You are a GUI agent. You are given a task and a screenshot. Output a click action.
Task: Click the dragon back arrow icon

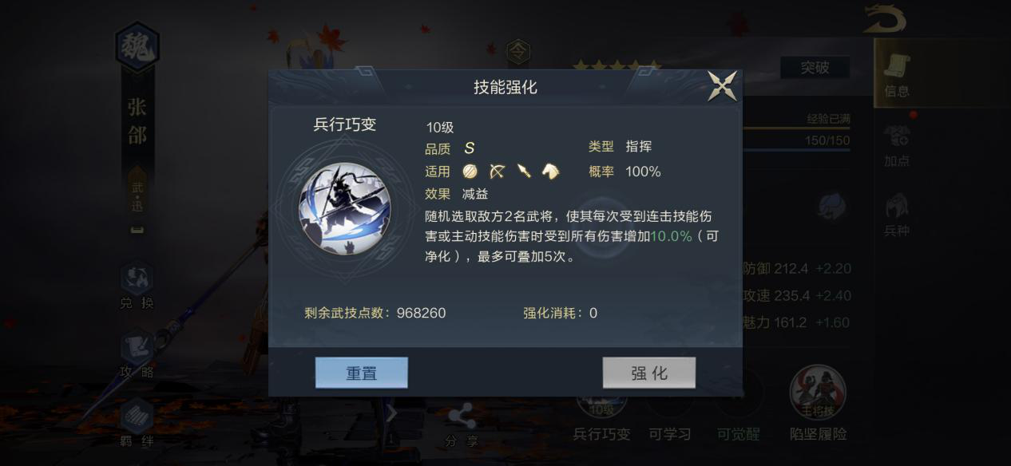(884, 19)
